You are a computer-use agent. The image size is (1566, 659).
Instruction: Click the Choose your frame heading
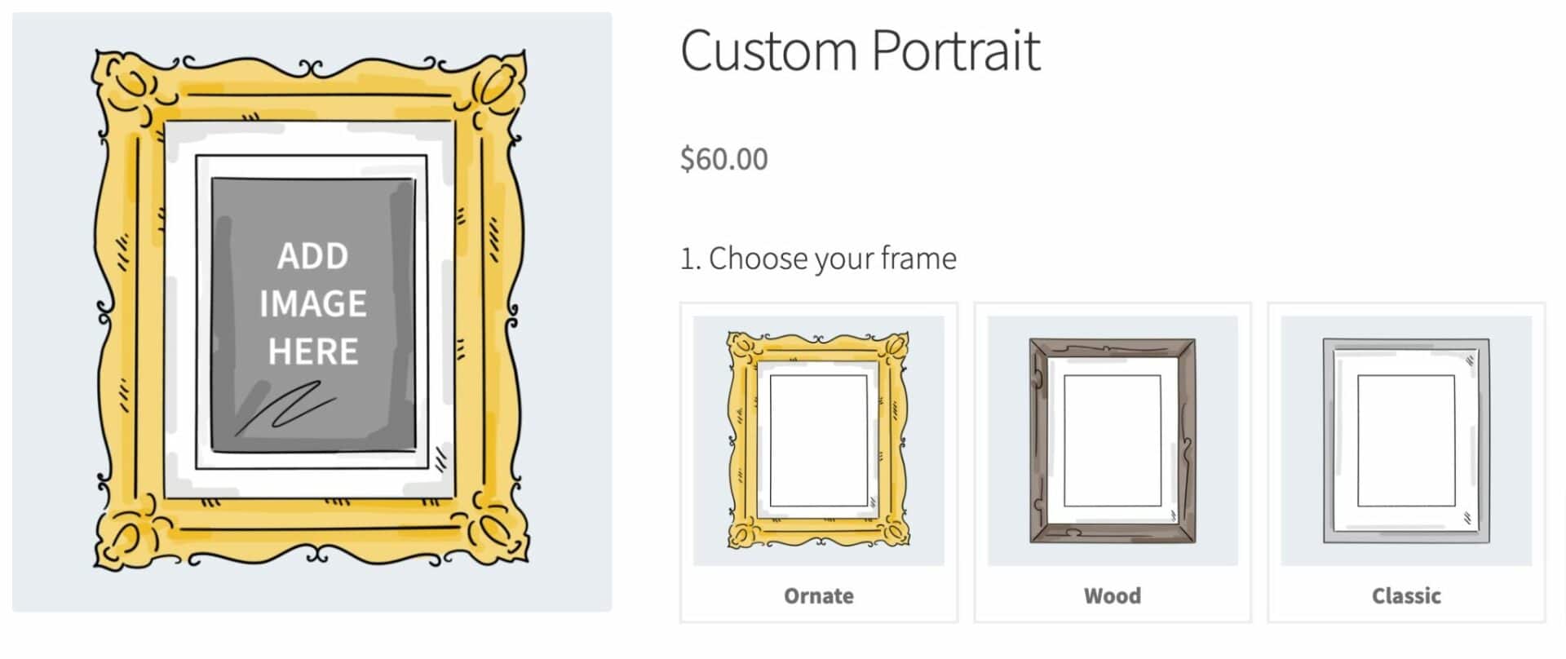tap(818, 259)
